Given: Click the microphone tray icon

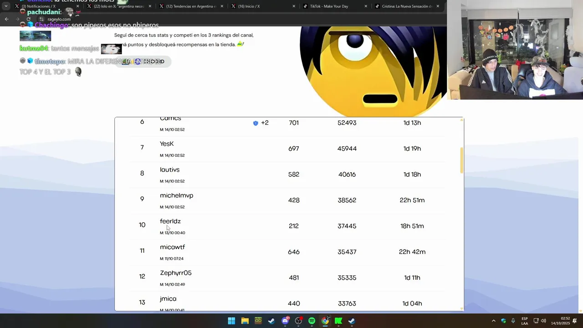Looking at the screenshot, I should (513, 321).
